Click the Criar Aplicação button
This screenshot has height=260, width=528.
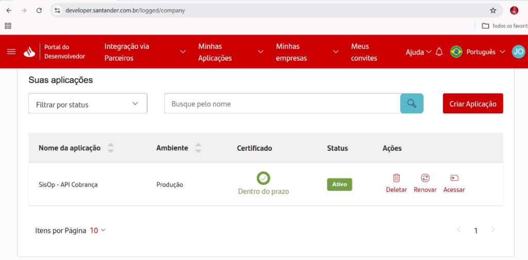pos(472,103)
